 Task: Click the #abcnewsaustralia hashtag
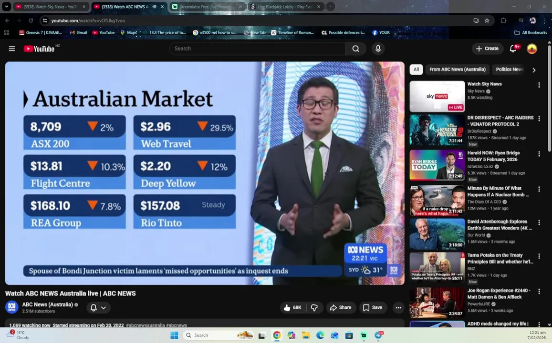pos(146,325)
